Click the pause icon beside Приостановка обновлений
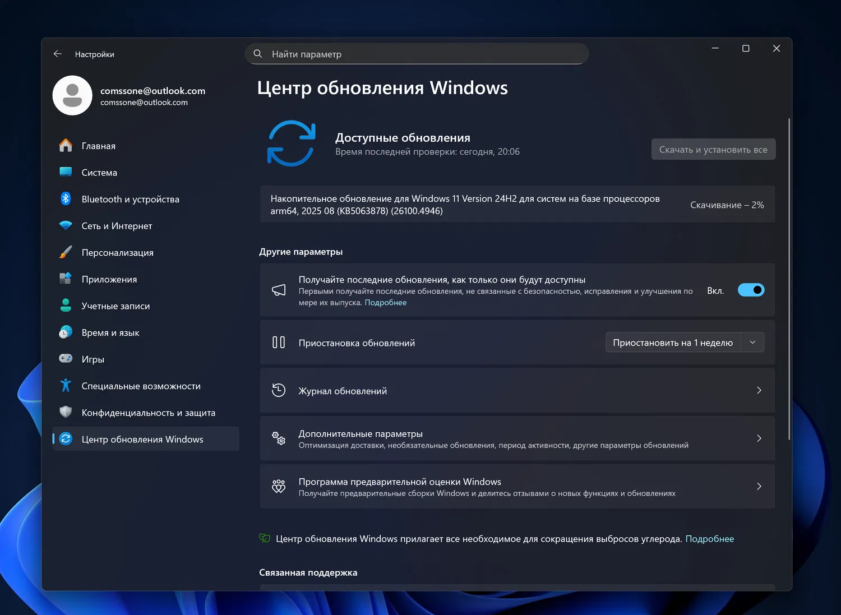 click(279, 343)
